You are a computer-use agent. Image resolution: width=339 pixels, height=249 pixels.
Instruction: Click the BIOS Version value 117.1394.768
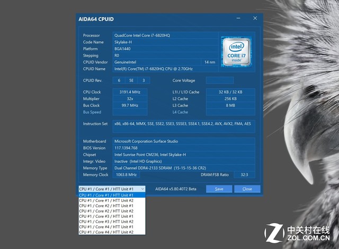[184, 148]
